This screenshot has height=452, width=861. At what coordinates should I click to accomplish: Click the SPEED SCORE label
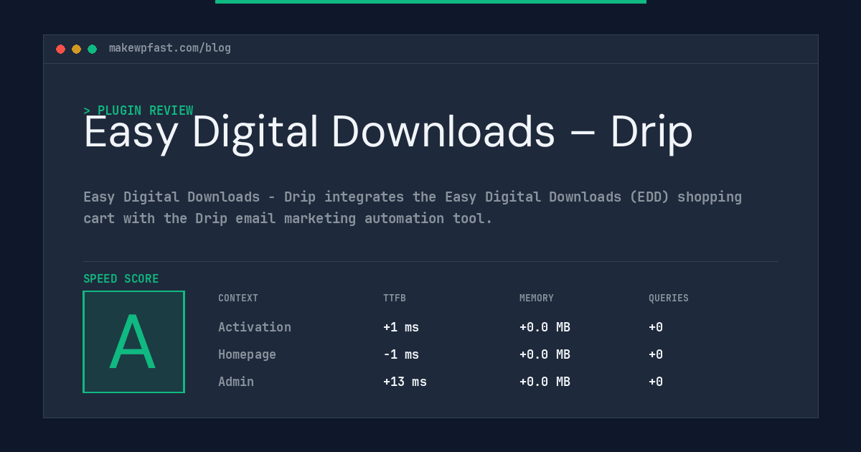121,279
